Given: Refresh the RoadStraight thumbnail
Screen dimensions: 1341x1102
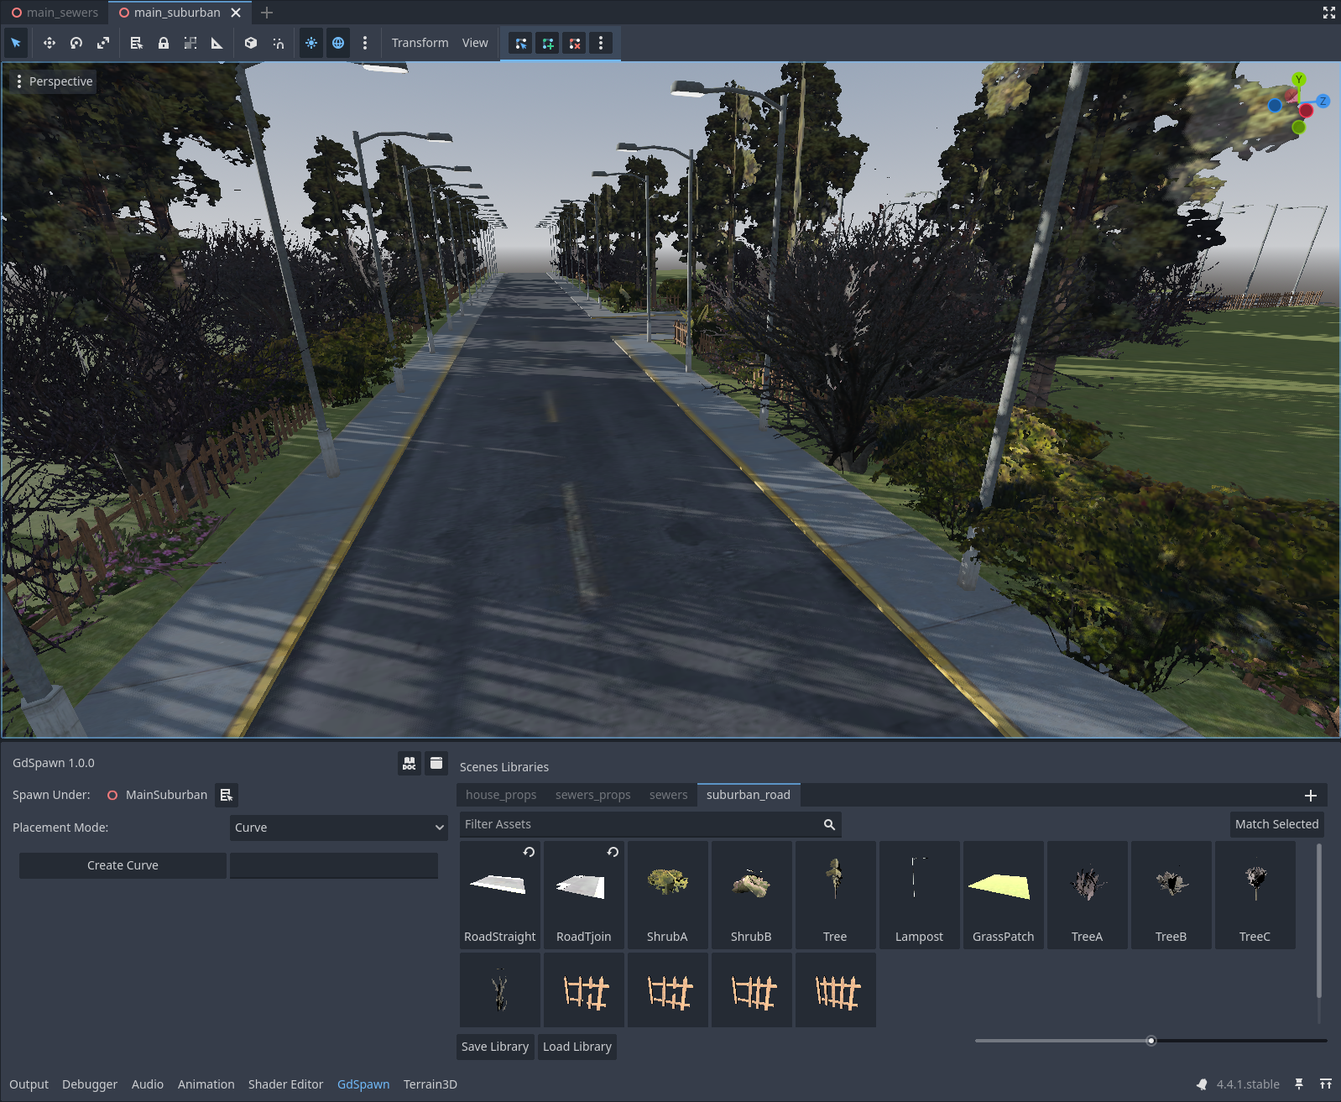Looking at the screenshot, I should coord(529,852).
